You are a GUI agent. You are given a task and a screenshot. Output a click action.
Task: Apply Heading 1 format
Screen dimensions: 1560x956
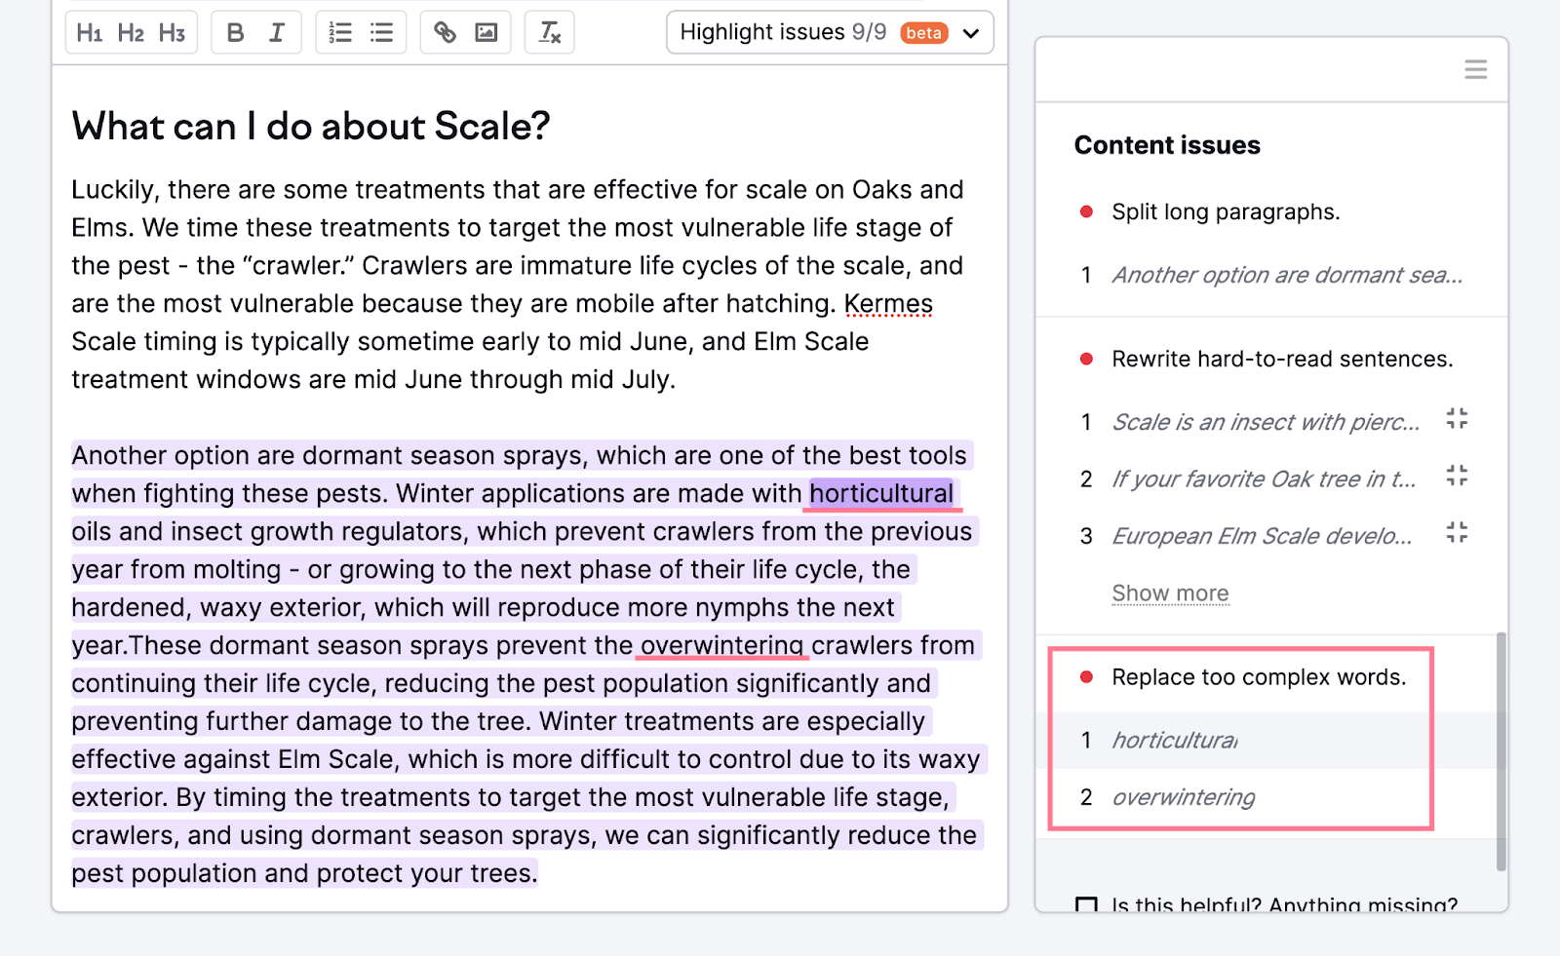tap(90, 33)
